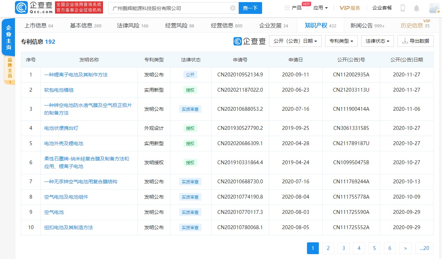442x259 pixels.
Task: Click the clear (×) icon in search box
Action: coord(232,8)
